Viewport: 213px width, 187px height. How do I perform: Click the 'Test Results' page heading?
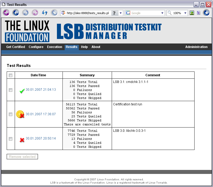[19, 66]
